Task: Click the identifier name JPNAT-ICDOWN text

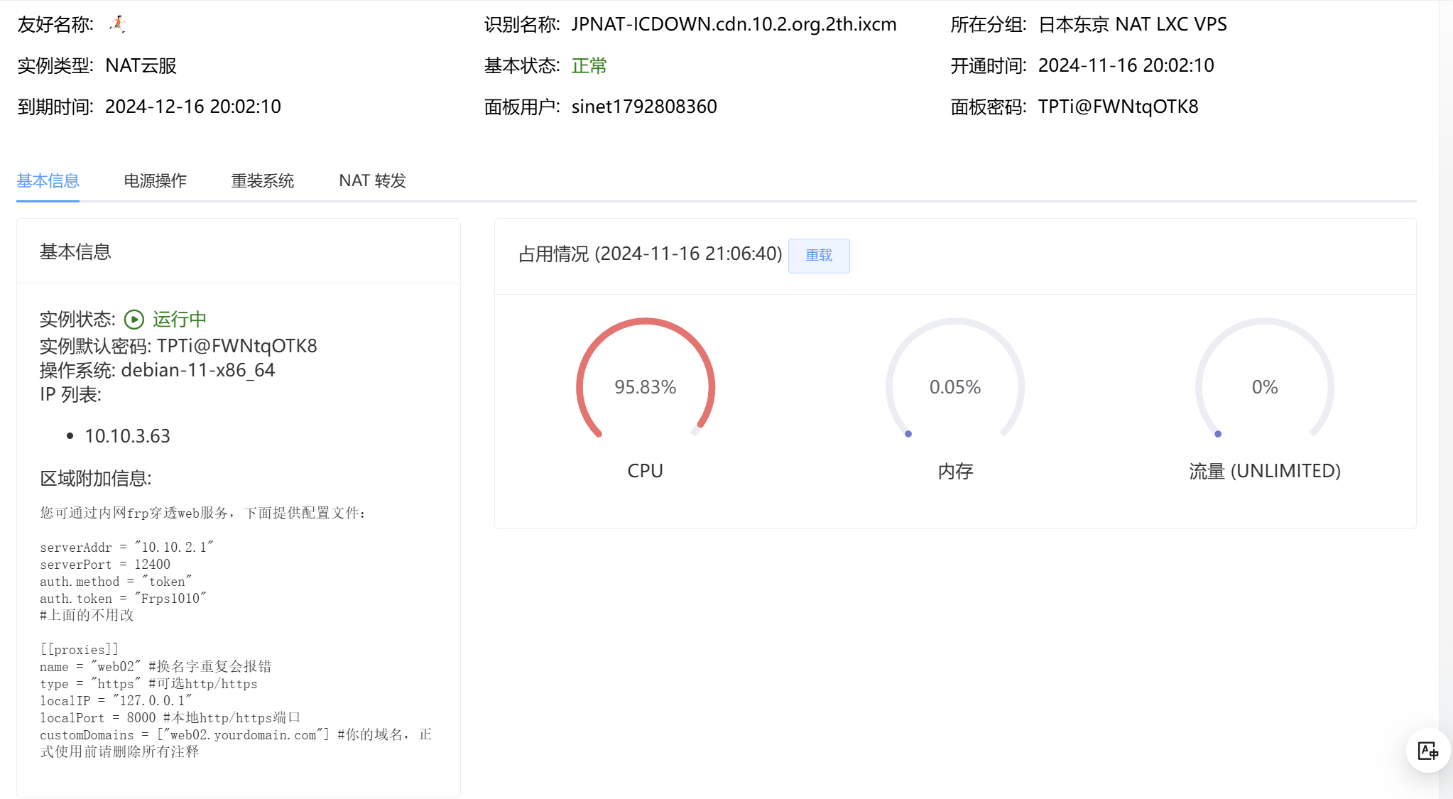Action: tap(734, 24)
